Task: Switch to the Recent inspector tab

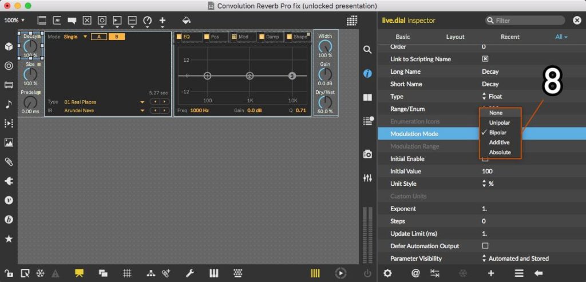Action: pyautogui.click(x=510, y=37)
